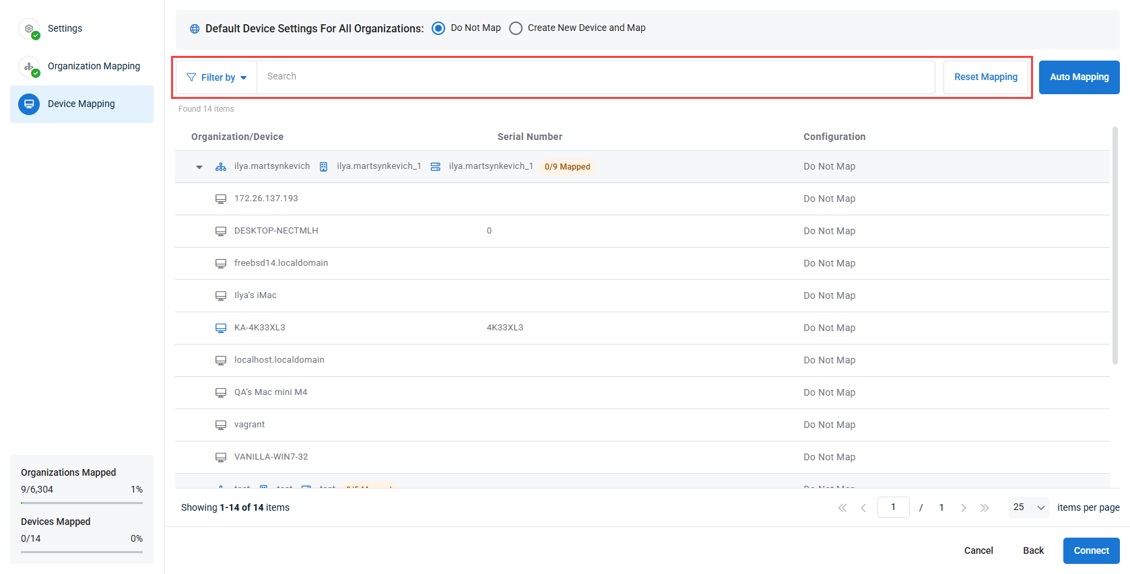
Task: Click into the Search input field
Action: (596, 77)
